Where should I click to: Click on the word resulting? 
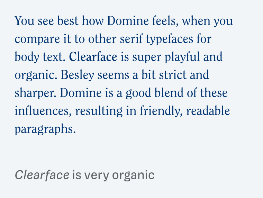click(99, 111)
